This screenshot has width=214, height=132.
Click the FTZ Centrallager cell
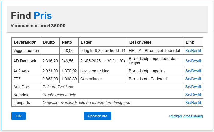103,79
